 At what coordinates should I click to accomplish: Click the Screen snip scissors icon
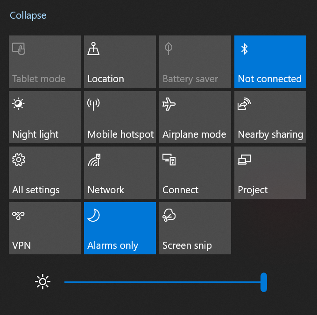(169, 215)
